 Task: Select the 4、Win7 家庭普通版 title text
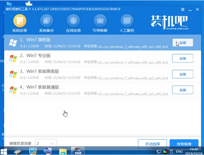tap(39, 87)
